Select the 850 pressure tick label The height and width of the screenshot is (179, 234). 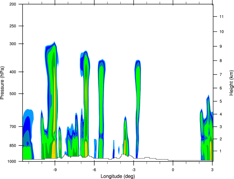(x=13, y=145)
